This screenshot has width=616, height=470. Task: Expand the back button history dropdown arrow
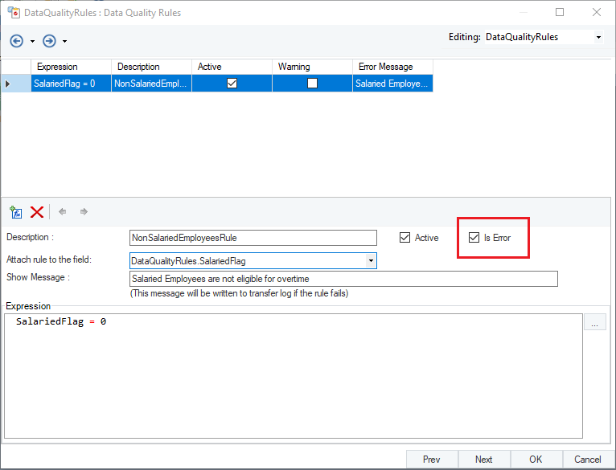[x=32, y=41]
